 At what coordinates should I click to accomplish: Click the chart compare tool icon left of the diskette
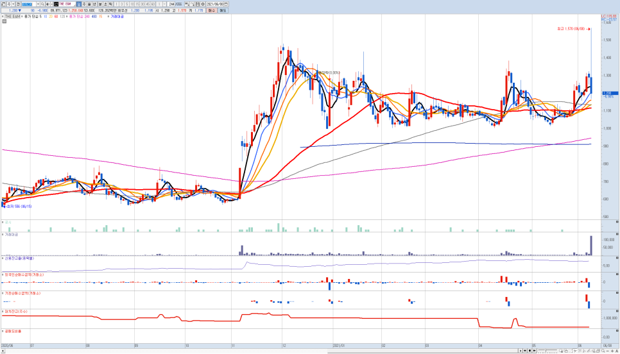point(193,4)
